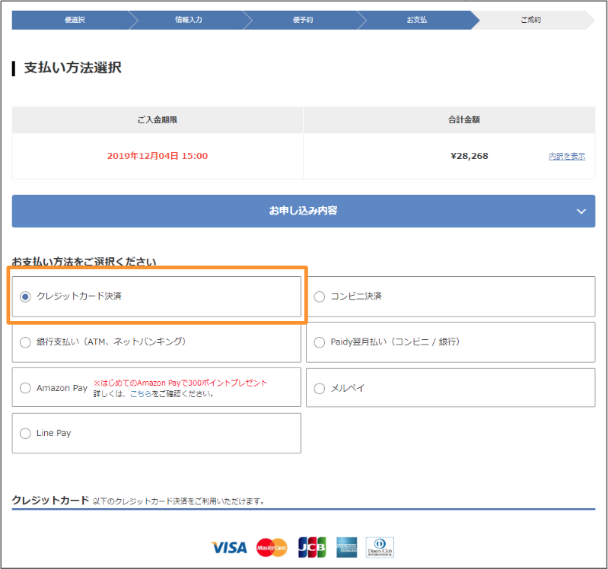Choose 銀行支払い (ATM、ネットバンキング) option
The height and width of the screenshot is (569, 608).
coord(25,342)
